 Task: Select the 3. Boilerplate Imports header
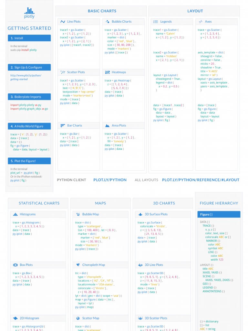tap(29, 97)
